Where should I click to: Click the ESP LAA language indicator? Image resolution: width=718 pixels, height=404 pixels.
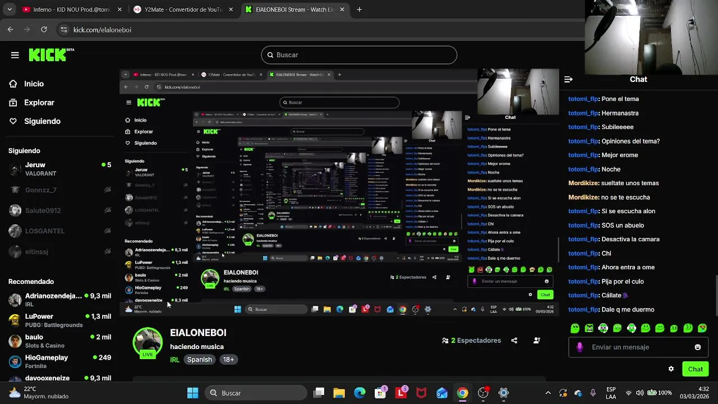click(611, 393)
